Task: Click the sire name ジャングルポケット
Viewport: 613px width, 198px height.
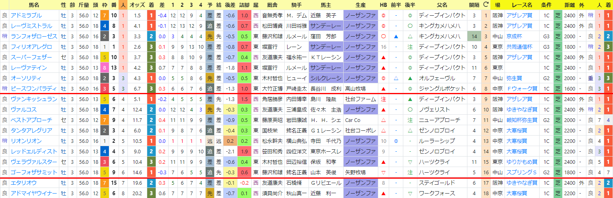Action: click(x=442, y=89)
